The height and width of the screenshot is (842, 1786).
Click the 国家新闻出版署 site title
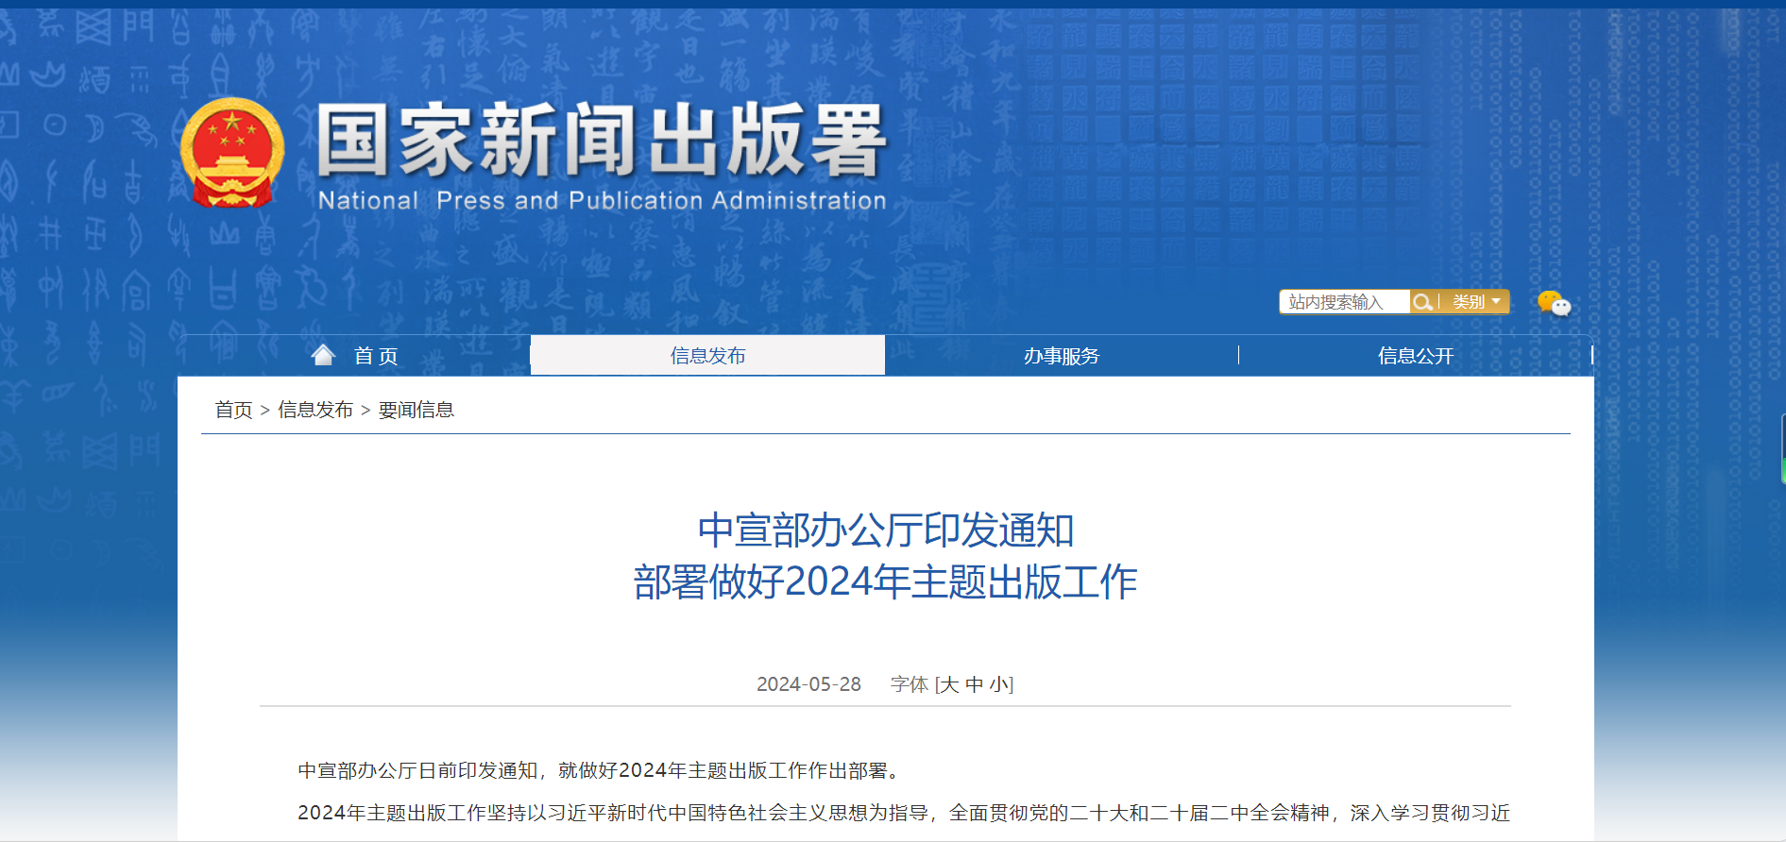[602, 142]
